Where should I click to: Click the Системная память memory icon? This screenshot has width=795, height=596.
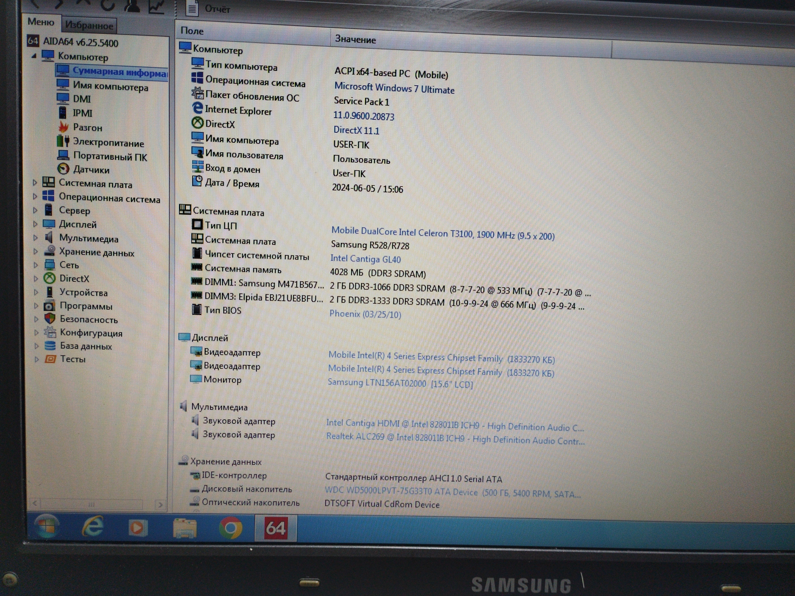coord(197,267)
